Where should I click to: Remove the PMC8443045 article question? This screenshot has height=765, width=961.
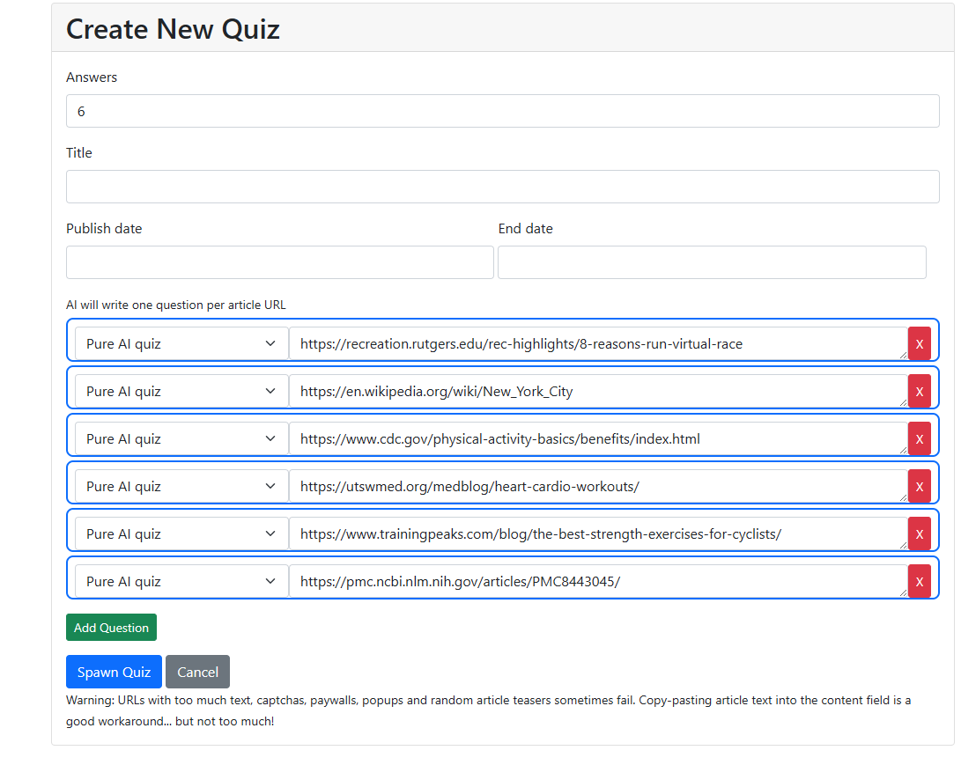pos(920,580)
